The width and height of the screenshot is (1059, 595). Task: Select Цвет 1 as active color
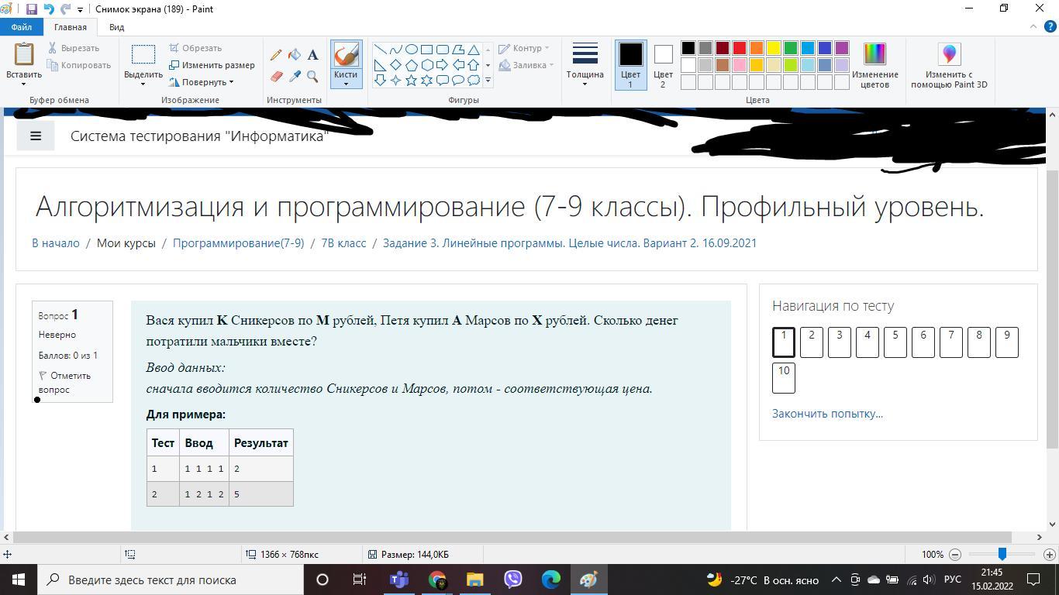630,65
